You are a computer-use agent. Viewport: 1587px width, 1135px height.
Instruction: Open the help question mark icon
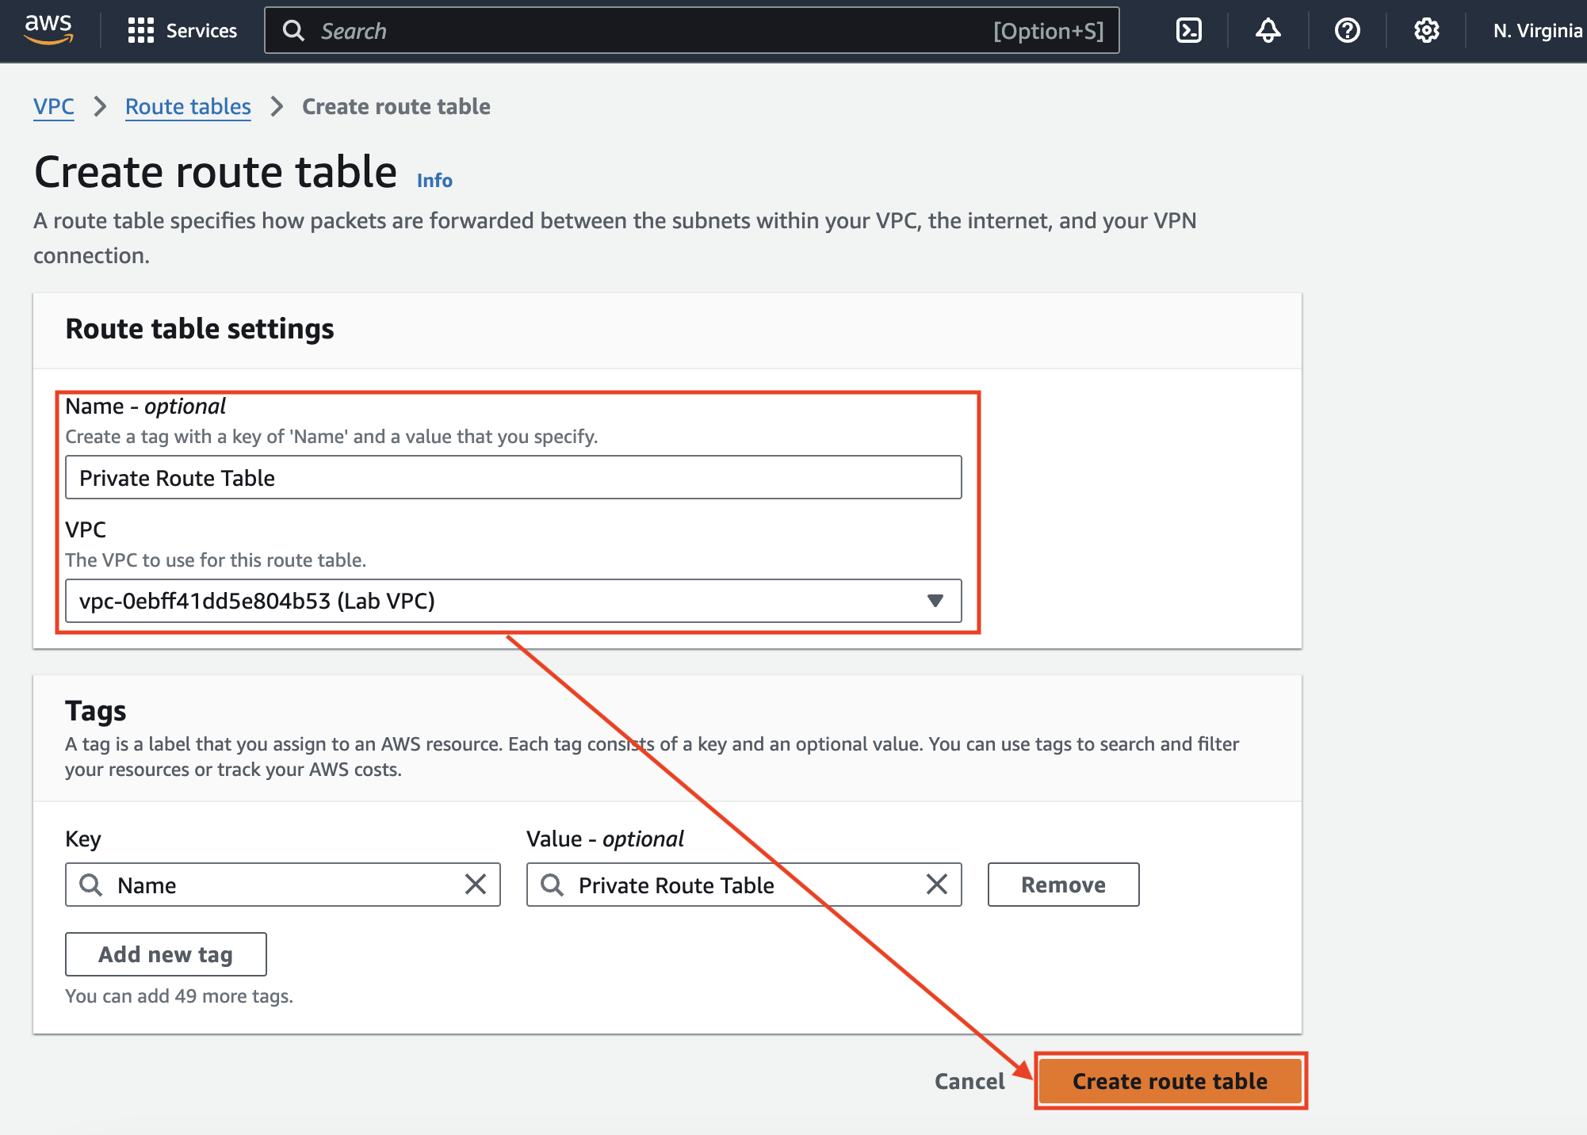pos(1347,31)
